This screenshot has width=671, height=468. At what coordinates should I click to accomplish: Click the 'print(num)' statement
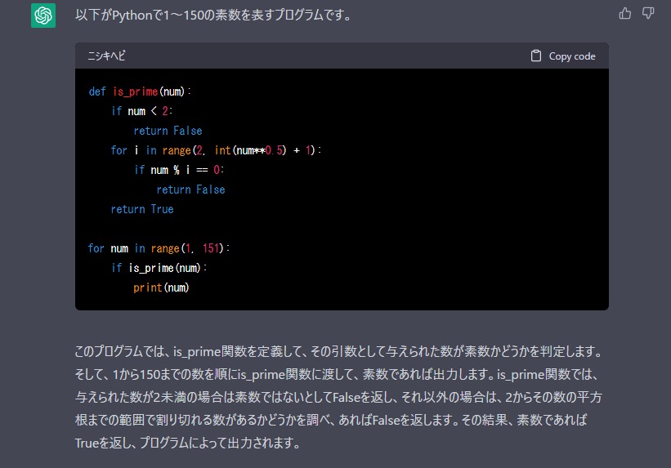(162, 287)
